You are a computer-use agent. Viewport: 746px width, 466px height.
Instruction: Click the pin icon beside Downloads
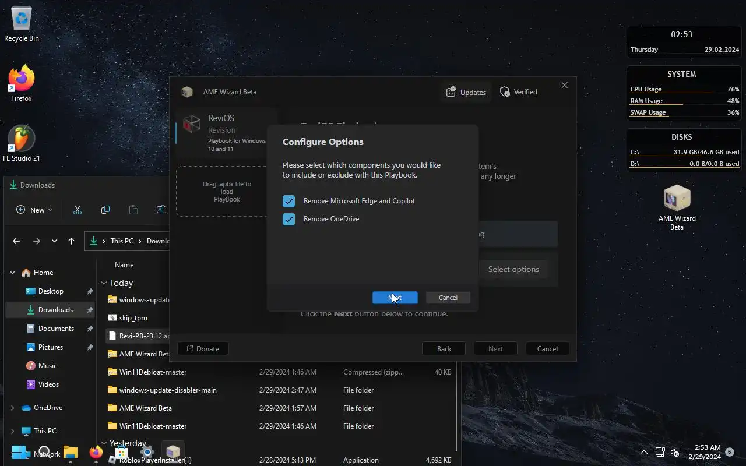click(90, 310)
